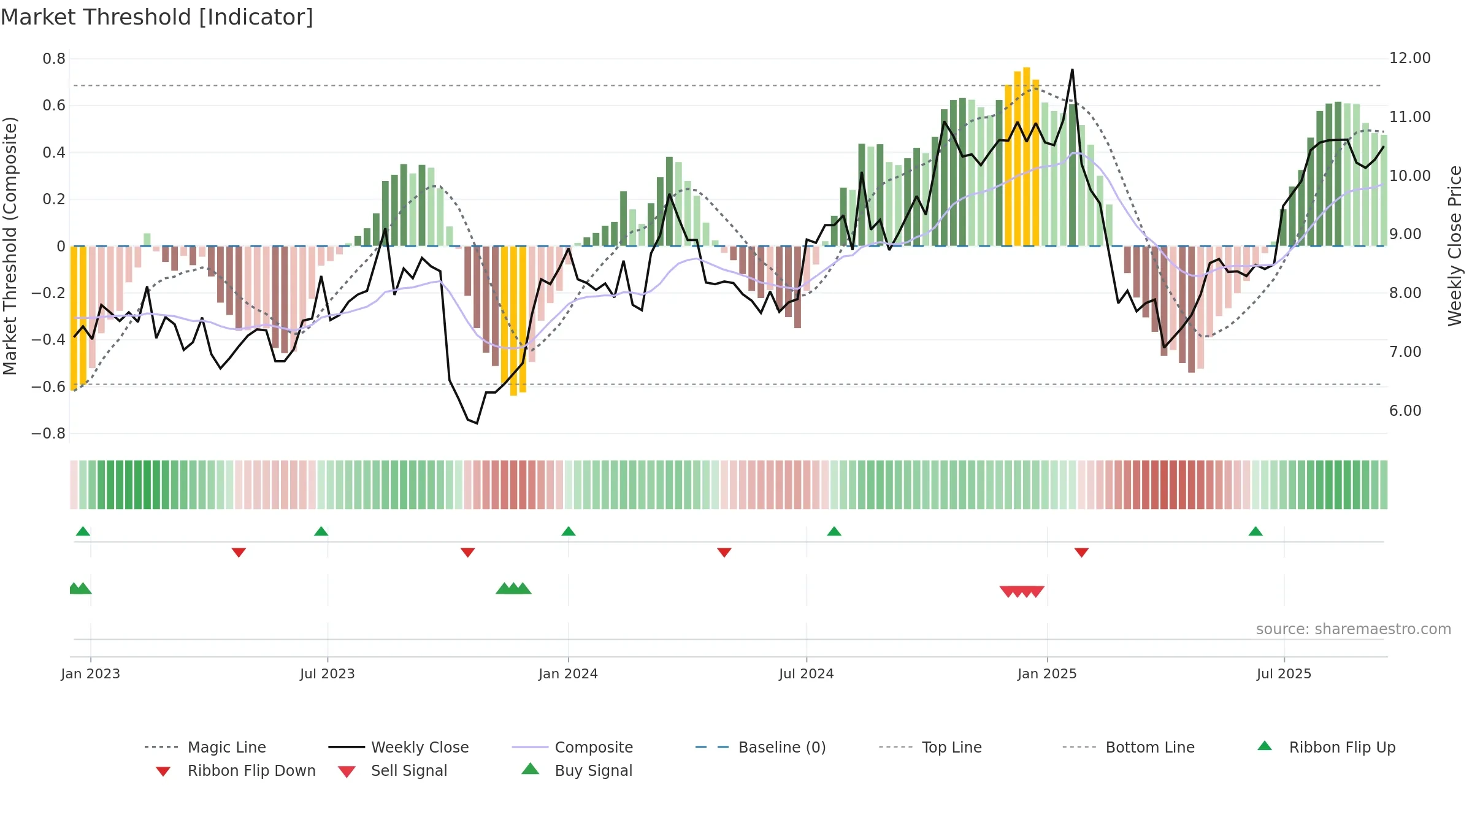Toggle the Magic Line legend entry
This screenshot has width=1472, height=828.
click(205, 747)
